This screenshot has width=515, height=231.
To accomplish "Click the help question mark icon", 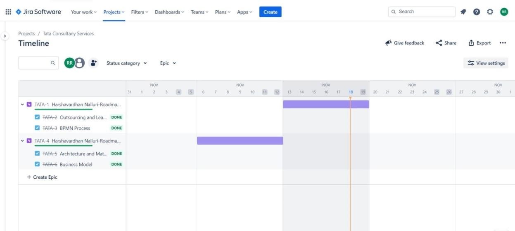I will (x=477, y=12).
